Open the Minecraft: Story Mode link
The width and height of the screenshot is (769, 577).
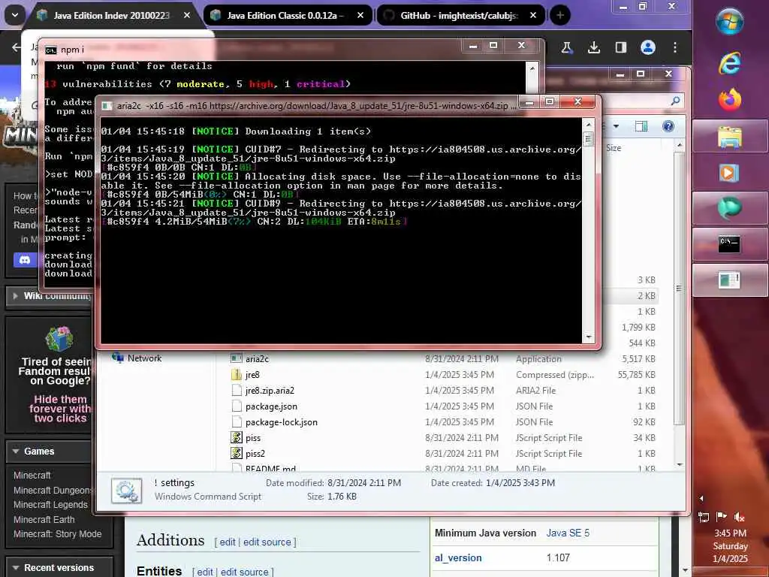click(x=57, y=534)
